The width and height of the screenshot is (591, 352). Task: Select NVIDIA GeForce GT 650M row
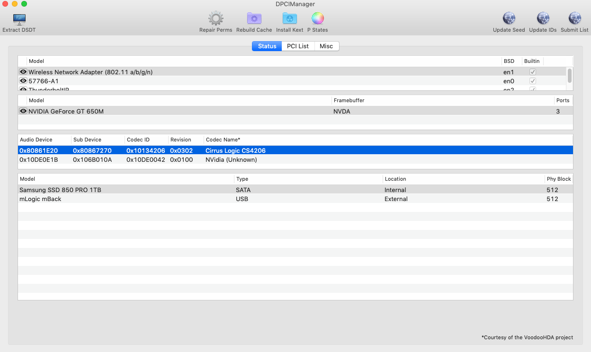click(295, 111)
